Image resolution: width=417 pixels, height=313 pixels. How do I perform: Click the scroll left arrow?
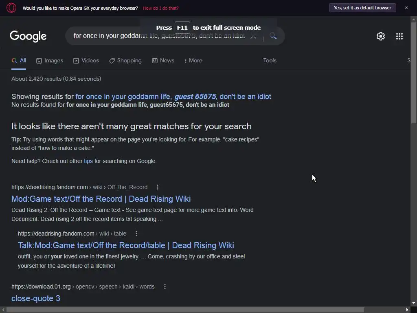3,310
